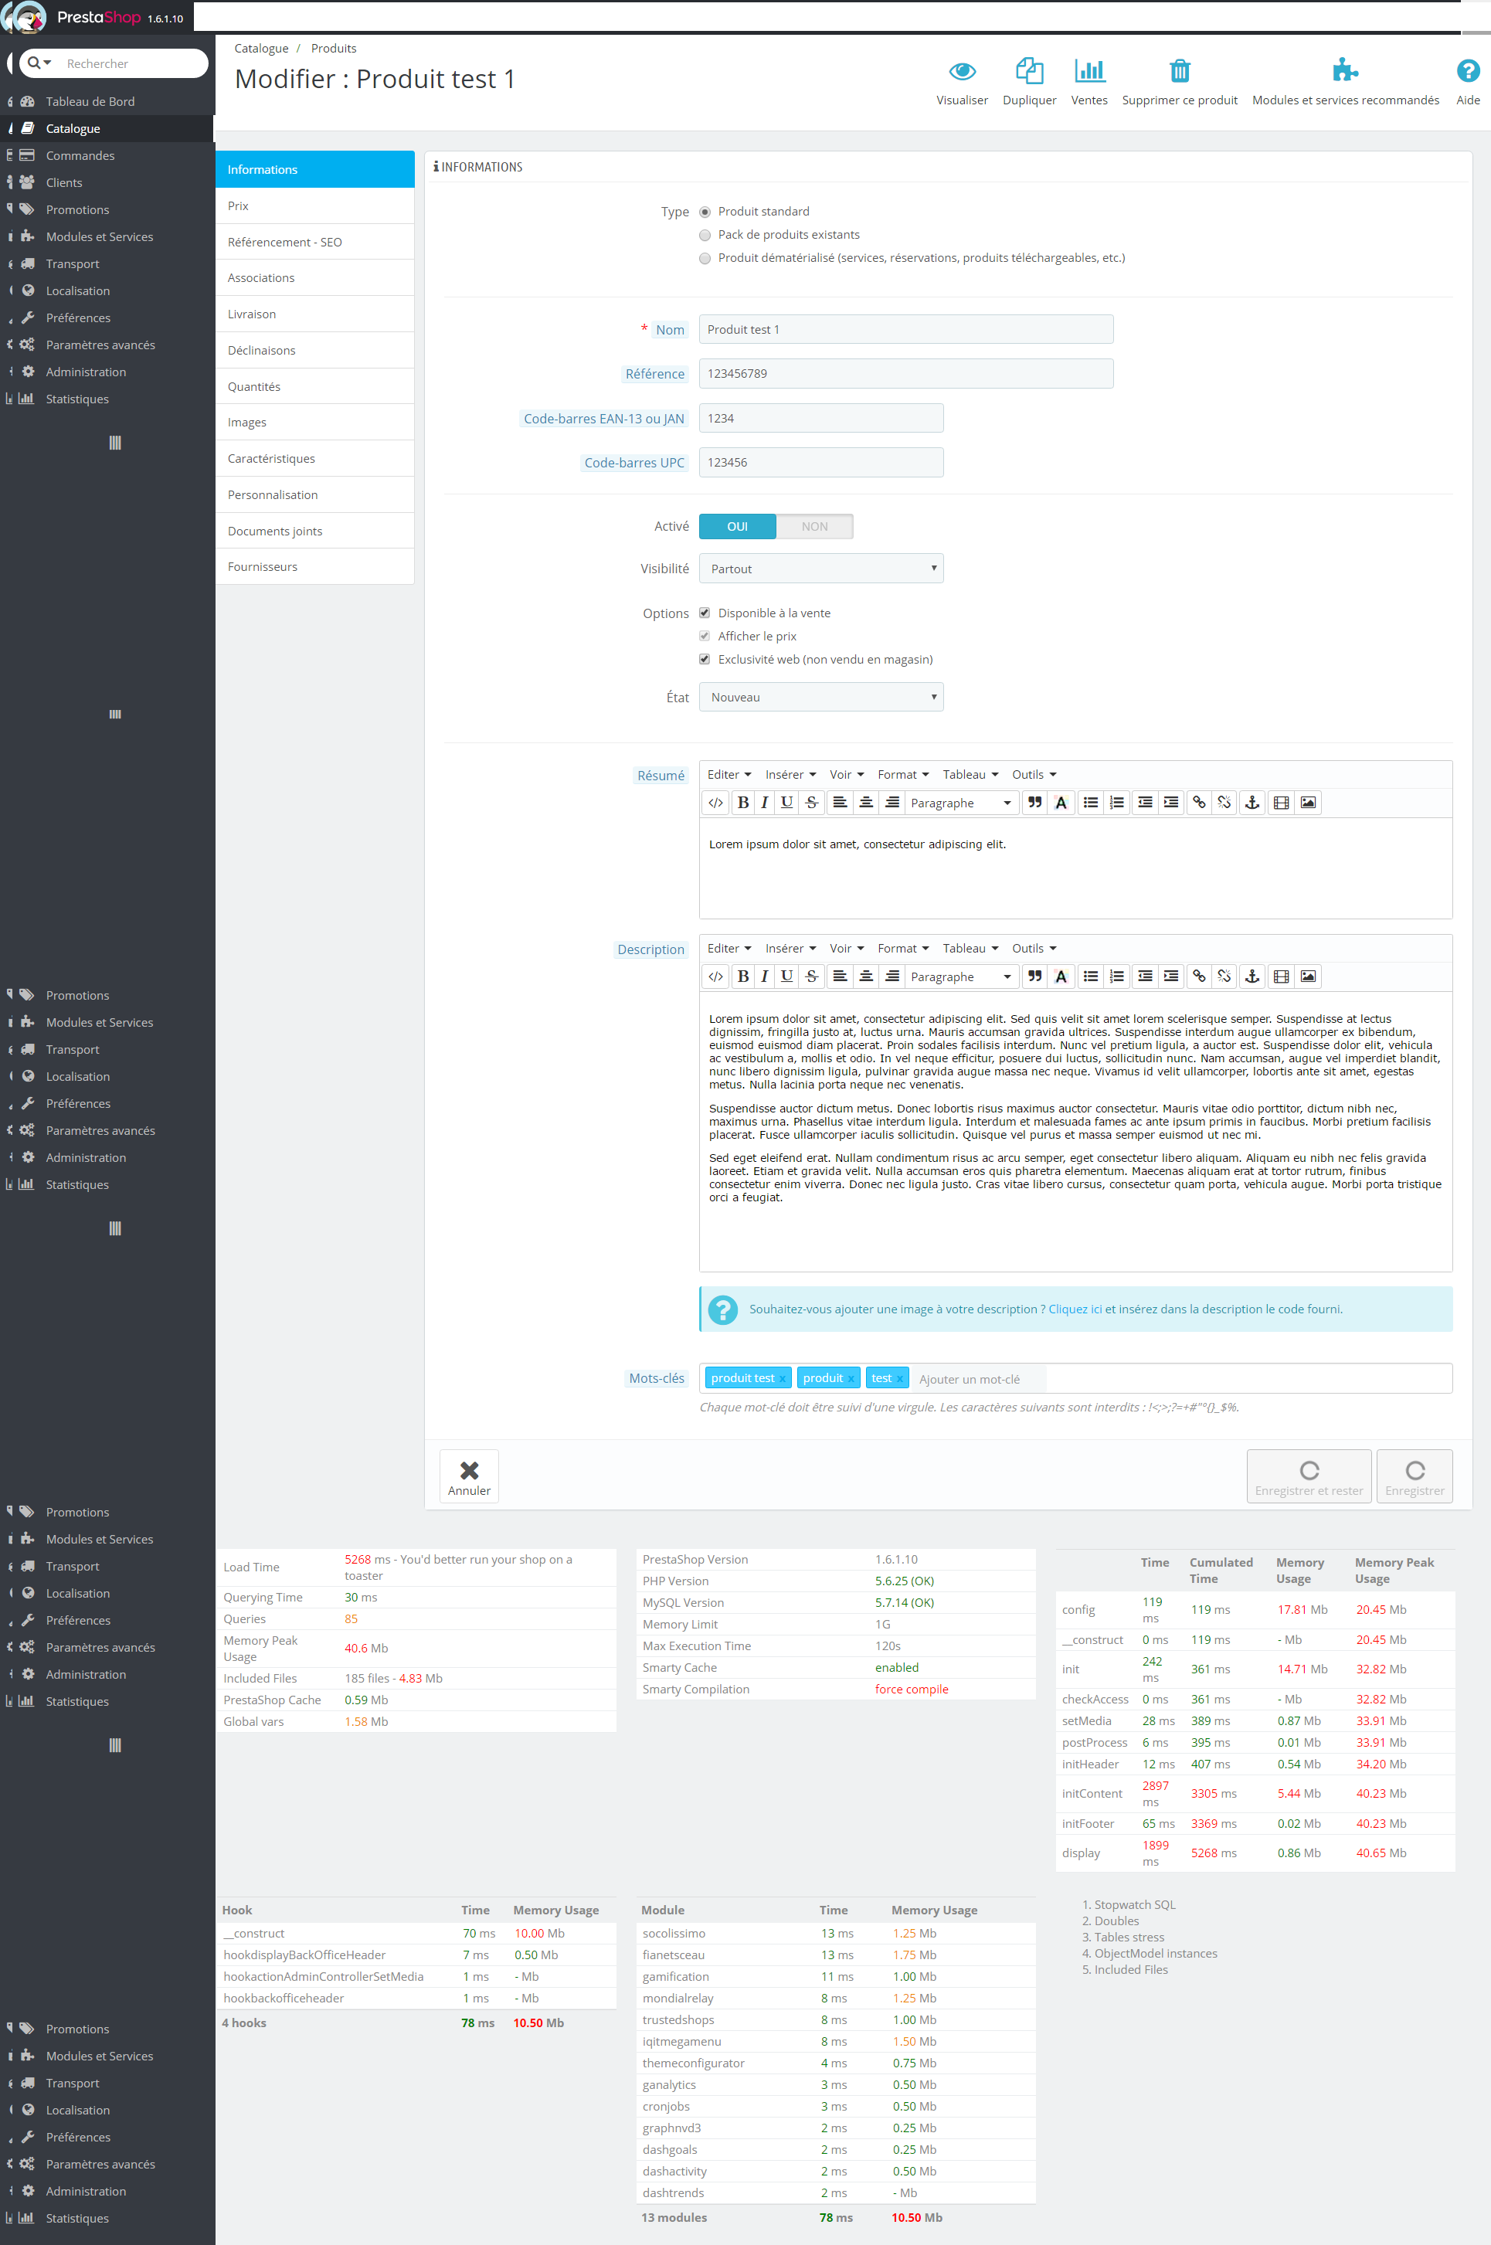Open the Visibilité dropdown
1491x2245 pixels.
[x=820, y=569]
